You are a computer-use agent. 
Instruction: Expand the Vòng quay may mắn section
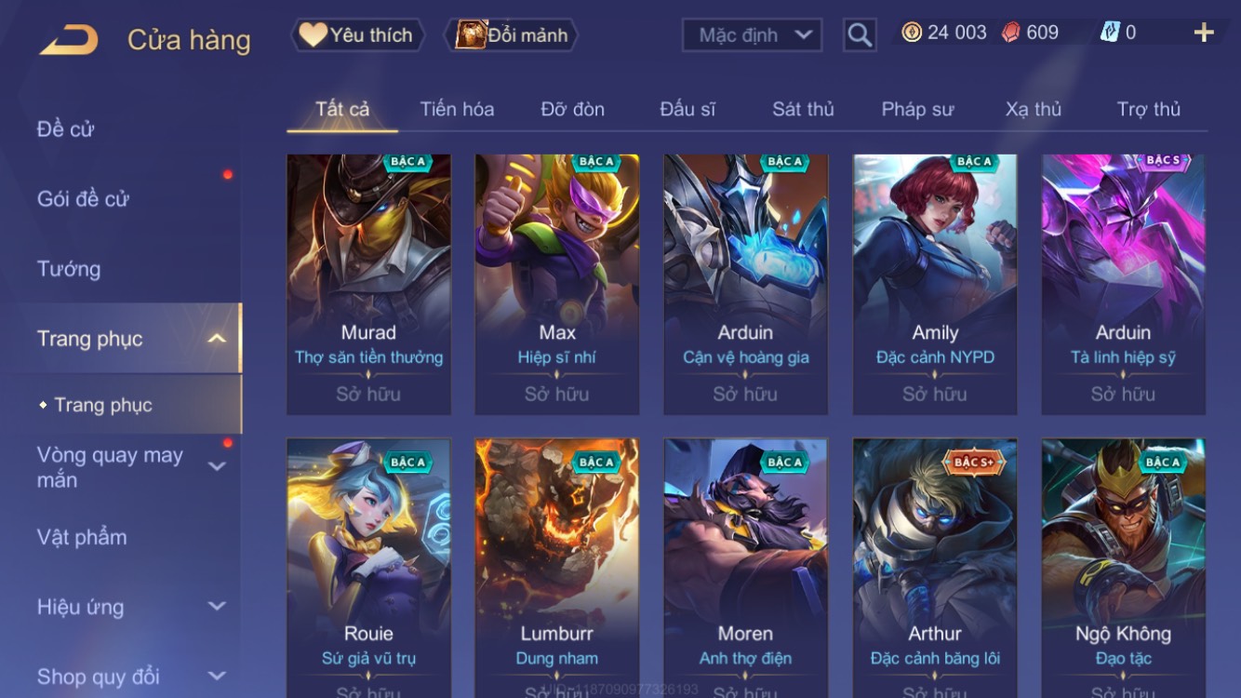[x=217, y=466]
